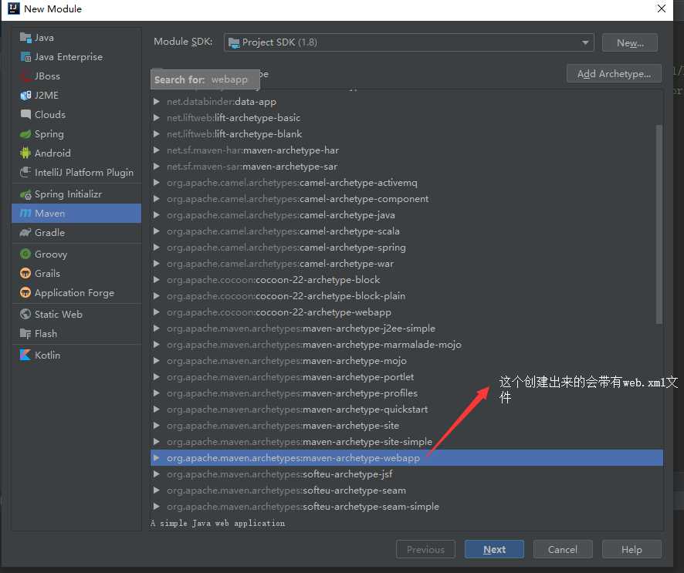Select softeu-archetype-jsf row
This screenshot has height=573, width=684.
pos(407,474)
